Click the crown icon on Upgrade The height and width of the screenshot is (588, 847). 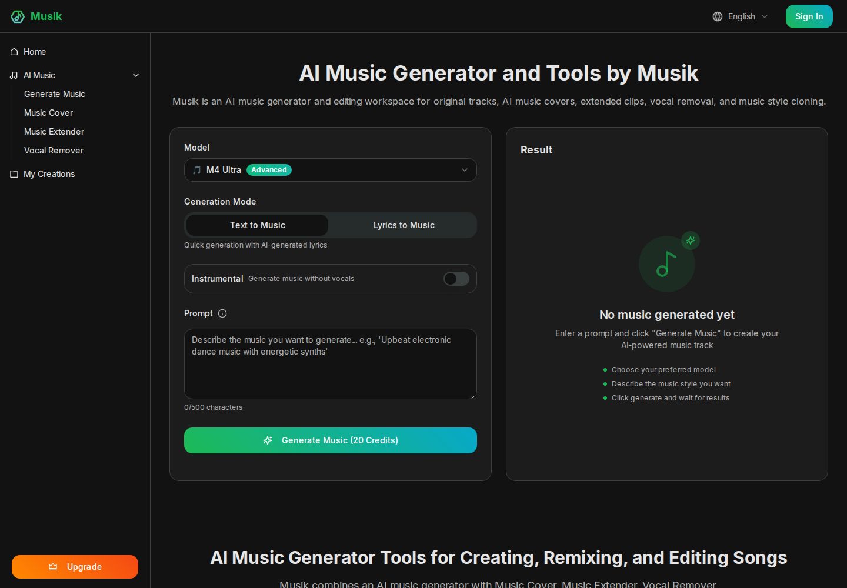[x=53, y=567]
